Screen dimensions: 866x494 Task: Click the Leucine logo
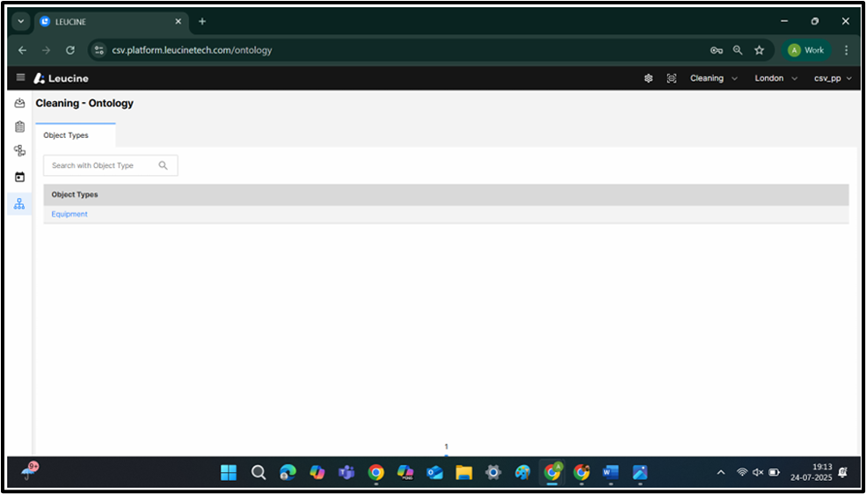point(61,78)
